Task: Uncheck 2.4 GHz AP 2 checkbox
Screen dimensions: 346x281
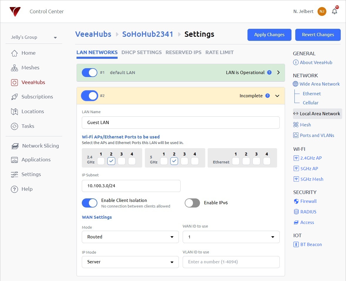Action: 111,161
